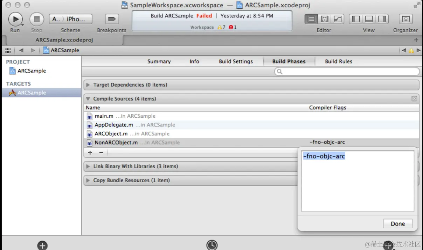Jump to previous issue arrow

point(404,50)
